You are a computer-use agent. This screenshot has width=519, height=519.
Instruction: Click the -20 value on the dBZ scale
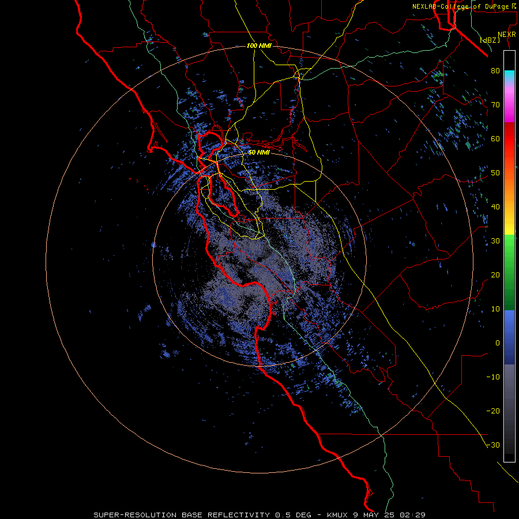pyautogui.click(x=493, y=411)
